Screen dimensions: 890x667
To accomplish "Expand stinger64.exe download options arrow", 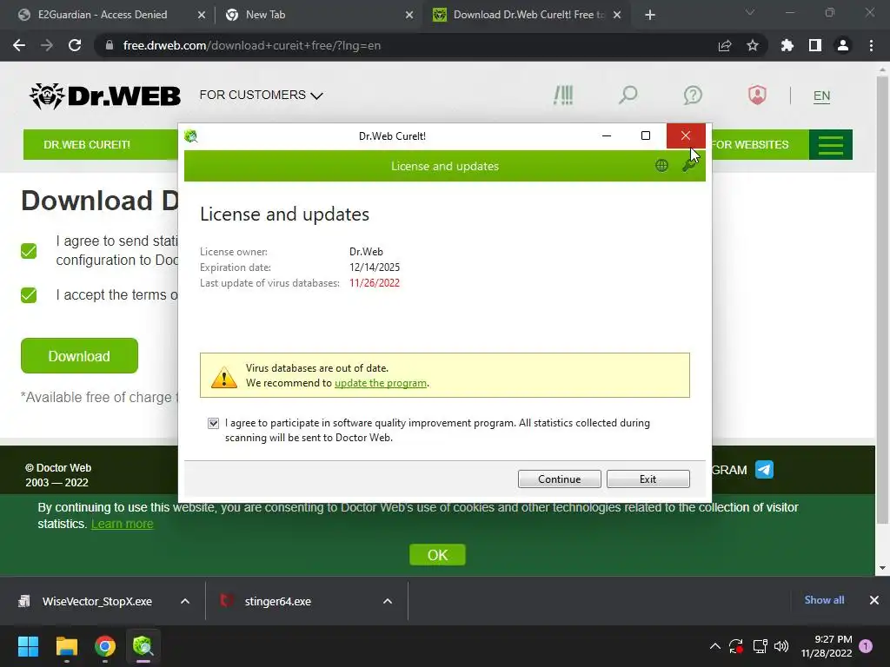I will 388,601.
